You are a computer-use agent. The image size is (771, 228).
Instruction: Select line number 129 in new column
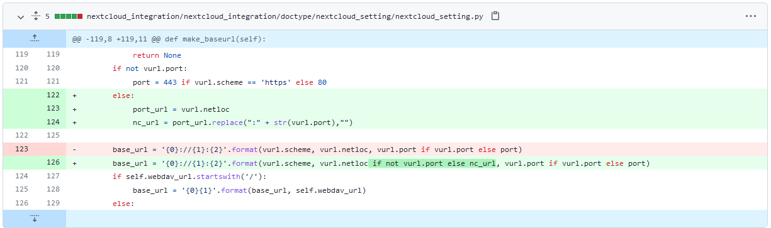(x=53, y=204)
